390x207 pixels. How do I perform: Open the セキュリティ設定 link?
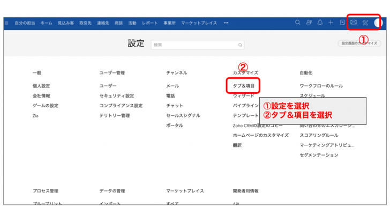[117, 95]
